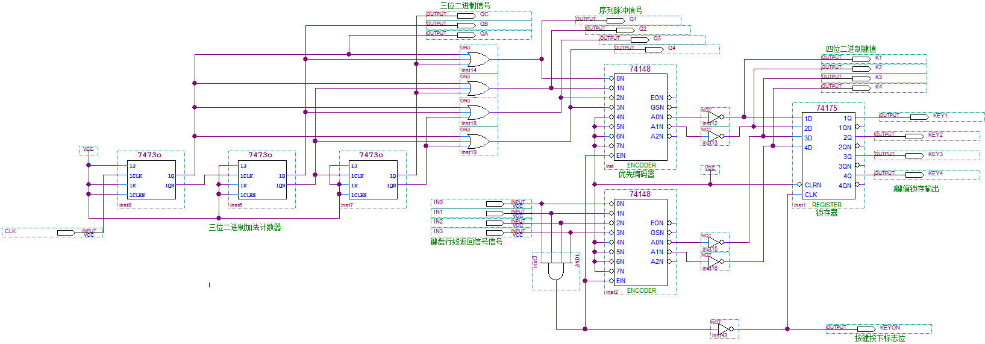Image resolution: width=985 pixels, height=344 pixels.
Task: Select the AND4 gate inst3
Action: coord(555,271)
